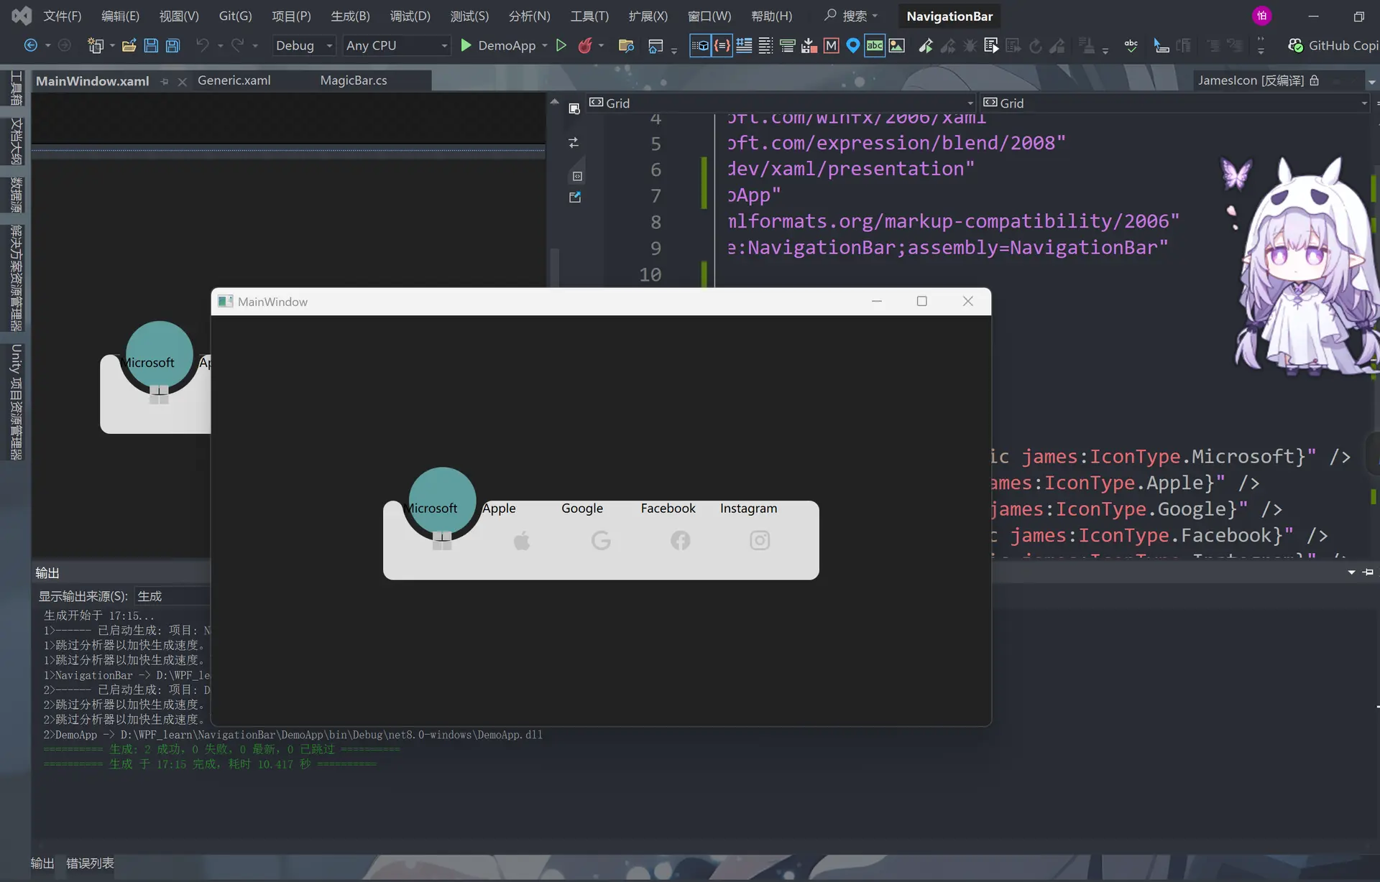This screenshot has width=1380, height=882.
Task: Open the 解决方案资源管理器 side panel tab
Action: tap(16, 278)
